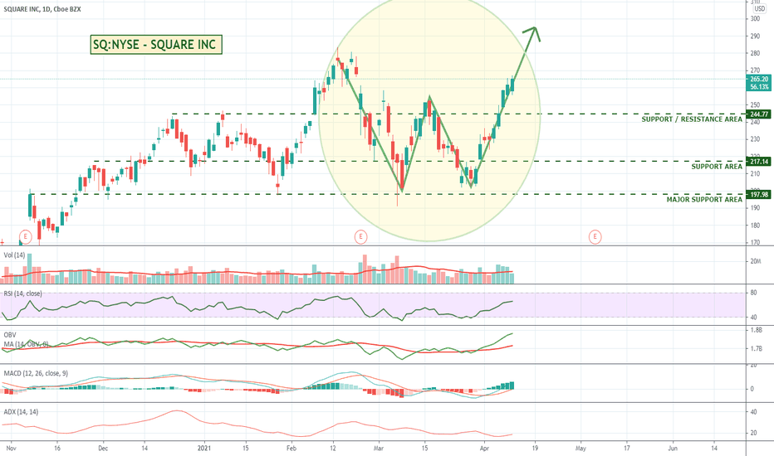Click the 1.88B OBV axis label
The image size is (774, 456).
tap(757, 330)
